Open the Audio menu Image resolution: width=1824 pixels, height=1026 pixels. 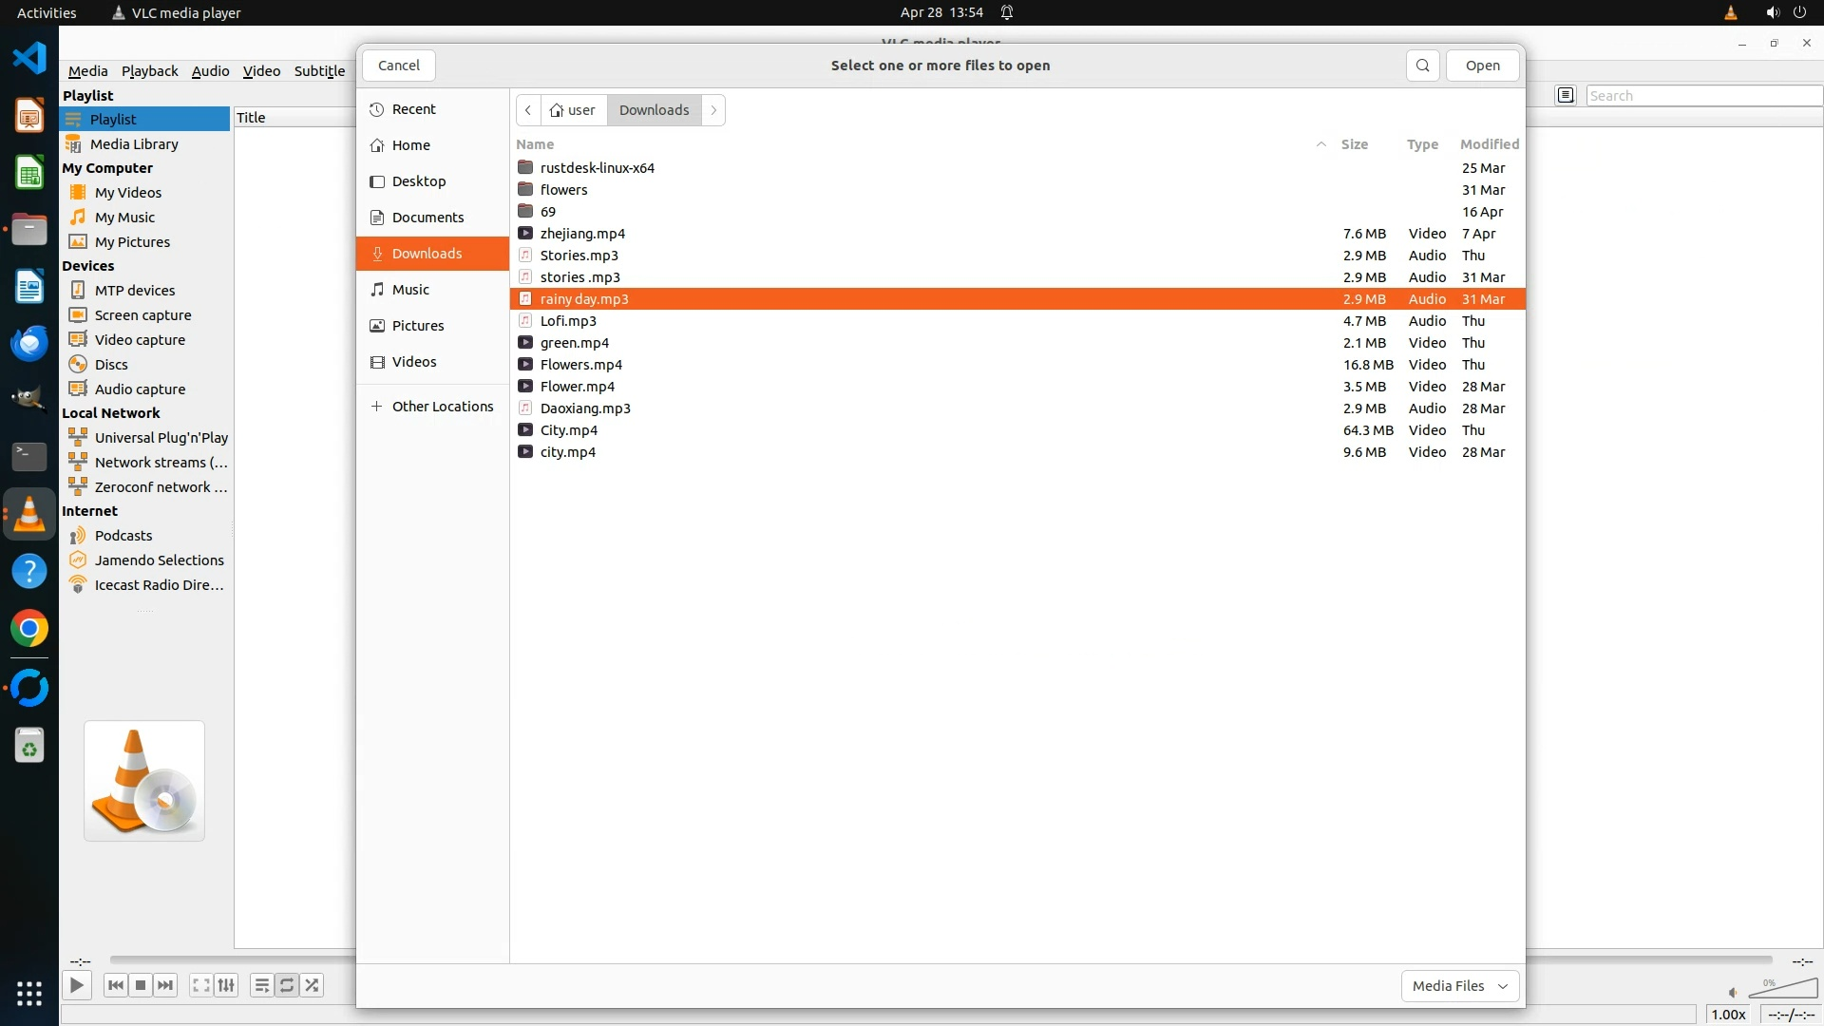[210, 71]
